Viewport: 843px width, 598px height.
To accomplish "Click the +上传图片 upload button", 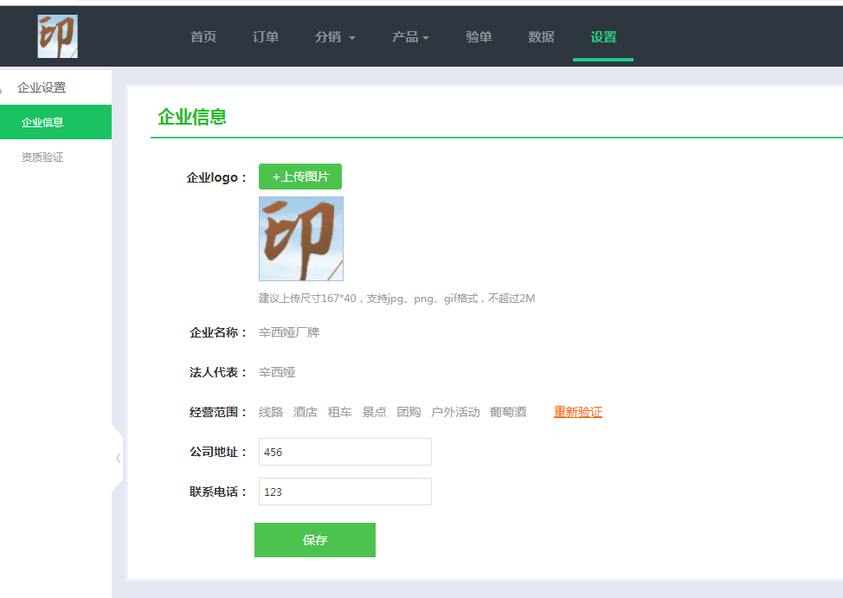I will click(300, 177).
